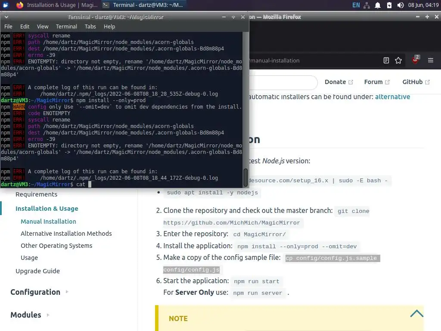Open Requirements in the sidebar
441x331 pixels.
click(x=36, y=194)
